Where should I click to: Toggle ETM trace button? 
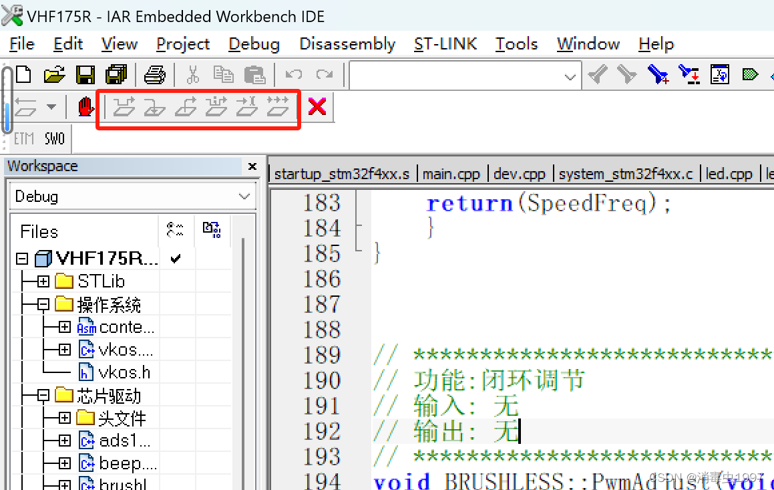pos(23,139)
